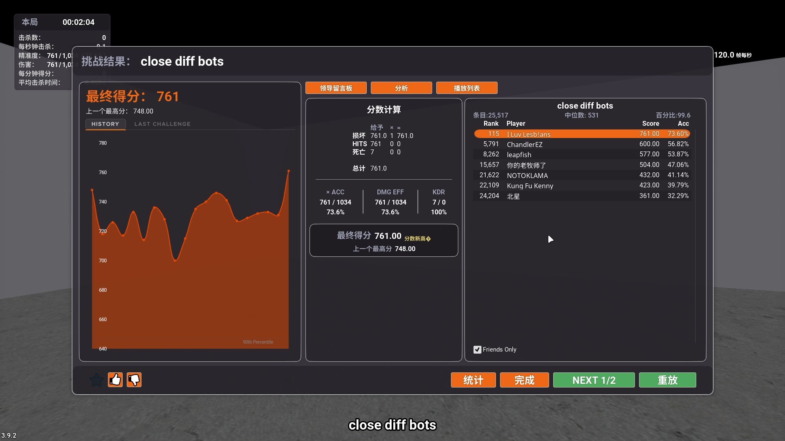Select the ChandlerEZ leaderboard row
Image resolution: width=785 pixels, height=441 pixels.
(x=582, y=144)
